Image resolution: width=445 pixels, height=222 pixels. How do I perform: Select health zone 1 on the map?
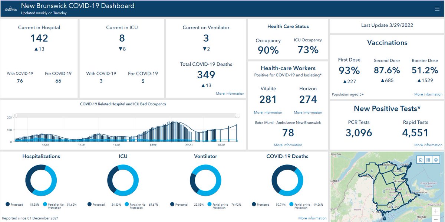[406, 193]
